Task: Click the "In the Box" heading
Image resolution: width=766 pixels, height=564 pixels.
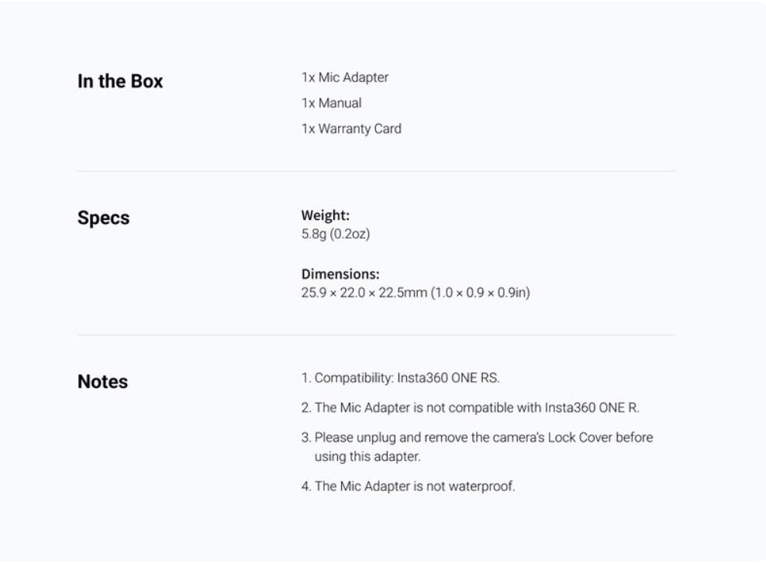Action: tap(120, 81)
